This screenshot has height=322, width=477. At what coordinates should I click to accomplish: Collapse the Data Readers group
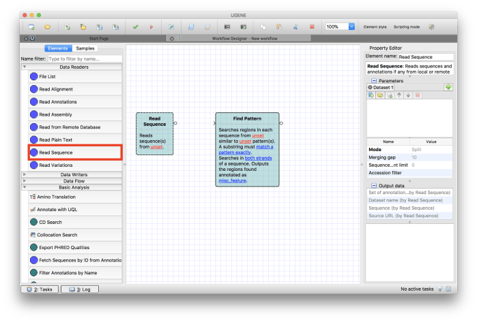(25, 67)
